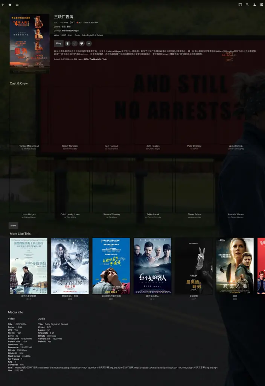265x386 pixels.
Task: Open the 看不见的客人 movie poster
Action: pyautogui.click(x=152, y=265)
